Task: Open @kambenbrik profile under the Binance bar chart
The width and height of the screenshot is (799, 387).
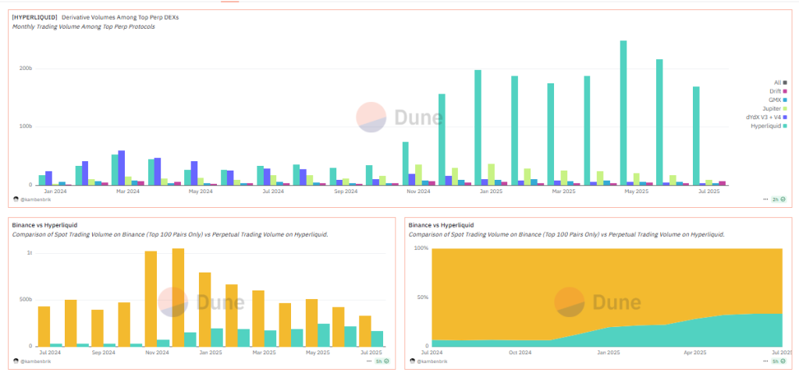Action: (35, 361)
